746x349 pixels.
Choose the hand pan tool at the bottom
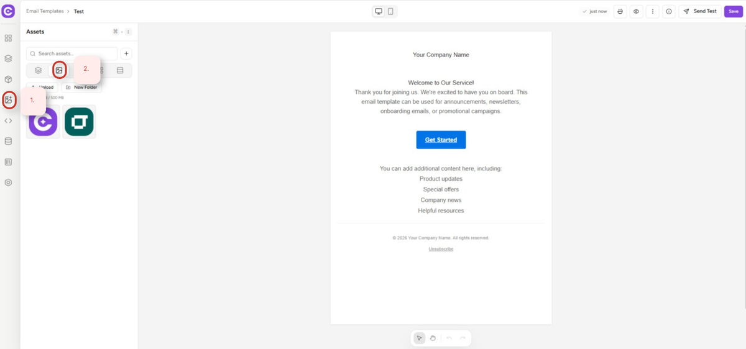point(433,338)
